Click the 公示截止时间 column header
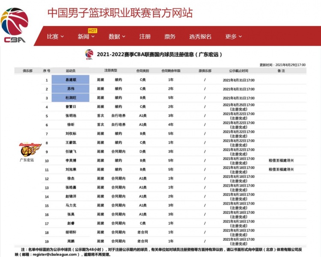 [238, 71]
